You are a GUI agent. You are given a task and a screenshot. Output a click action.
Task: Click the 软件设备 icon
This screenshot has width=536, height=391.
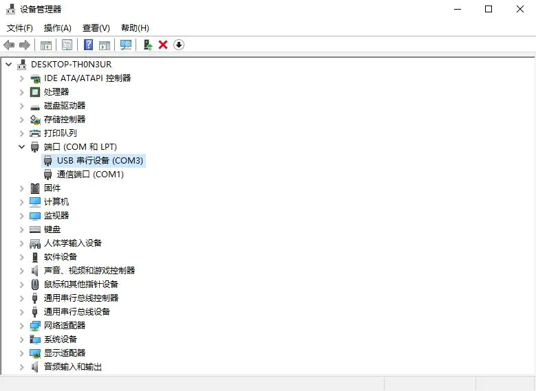tap(35, 257)
